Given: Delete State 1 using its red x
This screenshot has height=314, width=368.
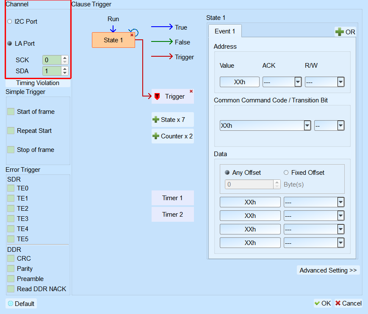Looking at the screenshot, I should click(132, 35).
